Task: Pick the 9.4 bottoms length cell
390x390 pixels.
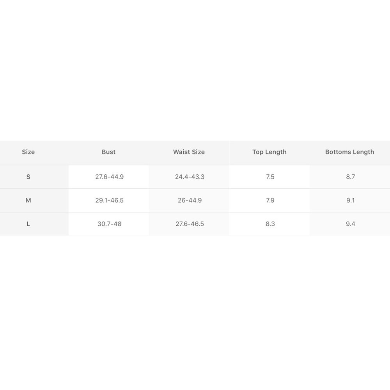Action: click(350, 224)
